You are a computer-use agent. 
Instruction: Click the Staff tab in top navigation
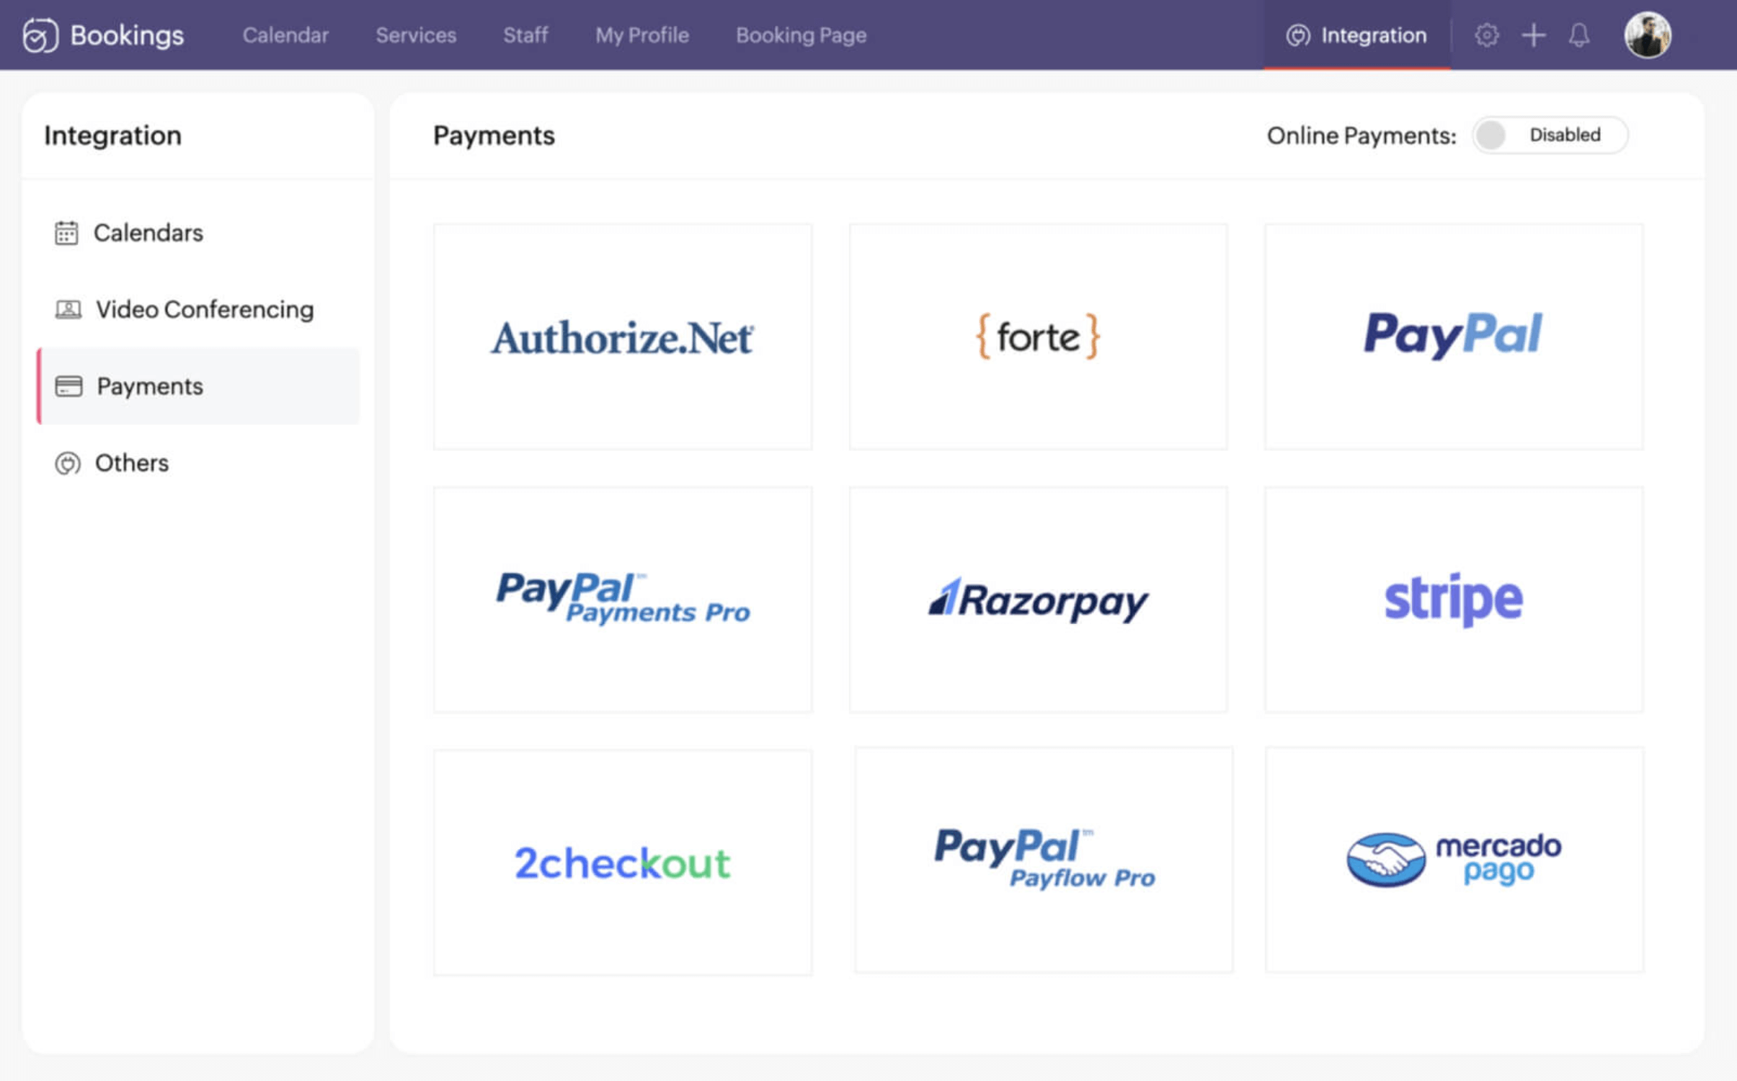[x=525, y=35]
